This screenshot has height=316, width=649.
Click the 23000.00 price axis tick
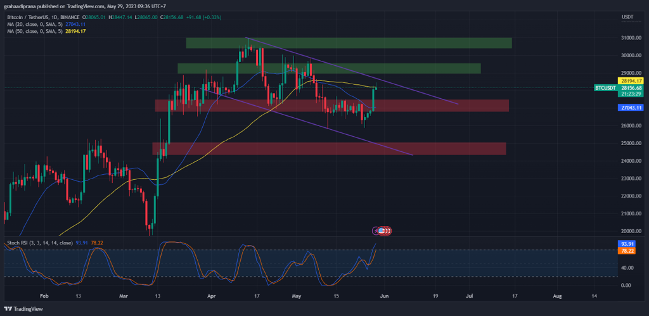tap(631, 179)
